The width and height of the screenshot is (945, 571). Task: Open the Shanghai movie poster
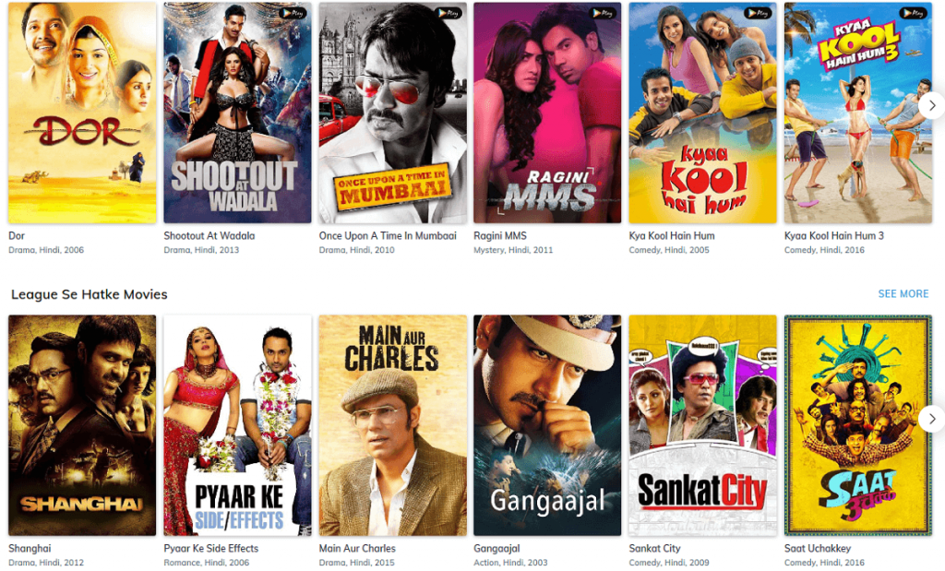click(x=82, y=425)
